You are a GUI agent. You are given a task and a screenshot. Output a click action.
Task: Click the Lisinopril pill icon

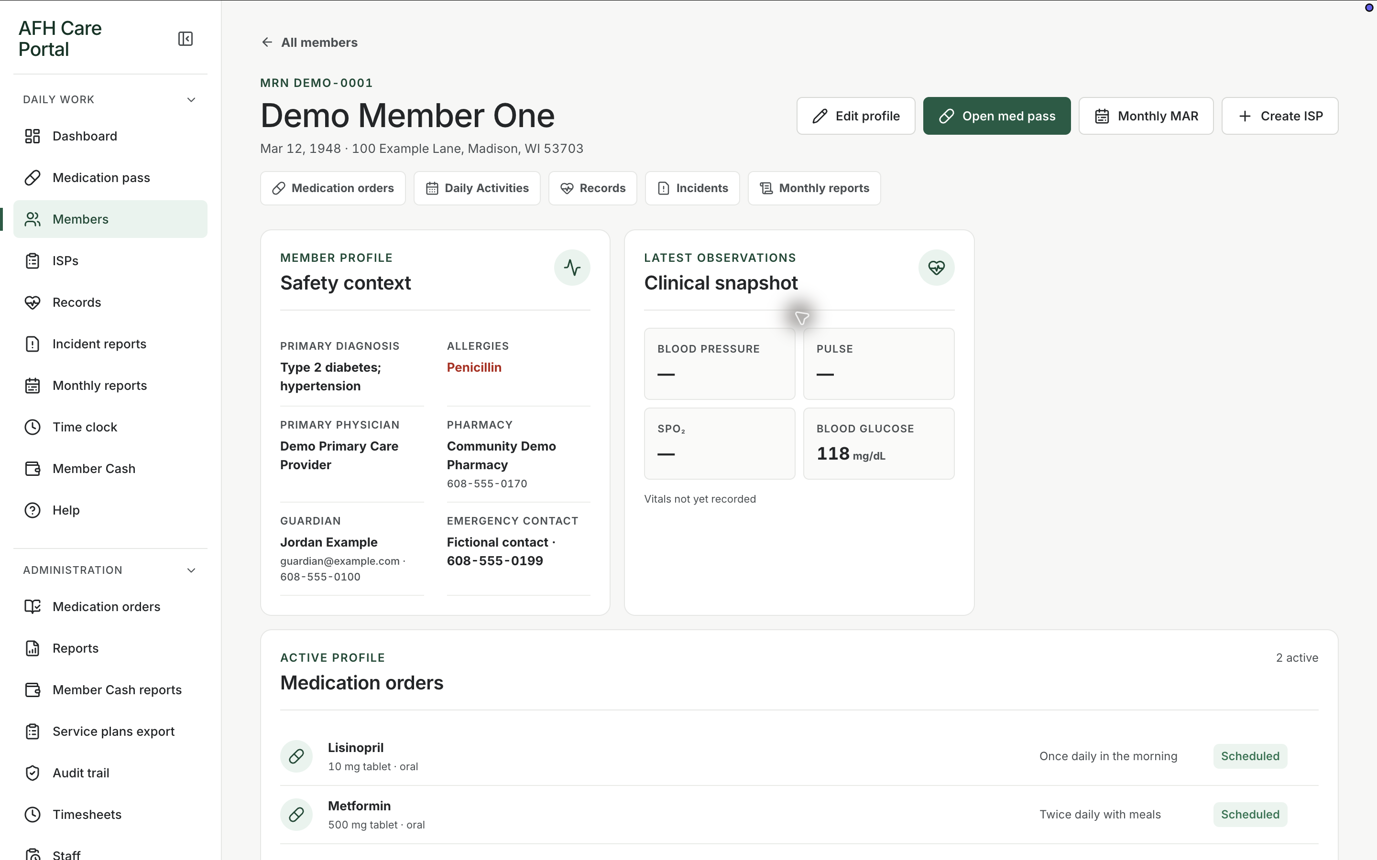(x=296, y=756)
